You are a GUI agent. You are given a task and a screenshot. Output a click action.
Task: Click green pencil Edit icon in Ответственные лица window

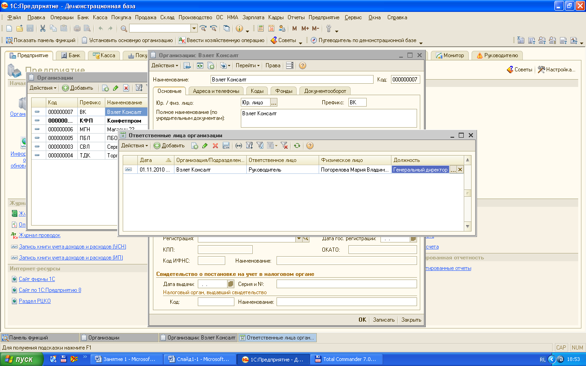coord(205,145)
